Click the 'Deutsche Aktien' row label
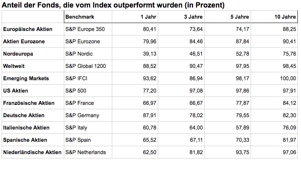 click(x=24, y=115)
